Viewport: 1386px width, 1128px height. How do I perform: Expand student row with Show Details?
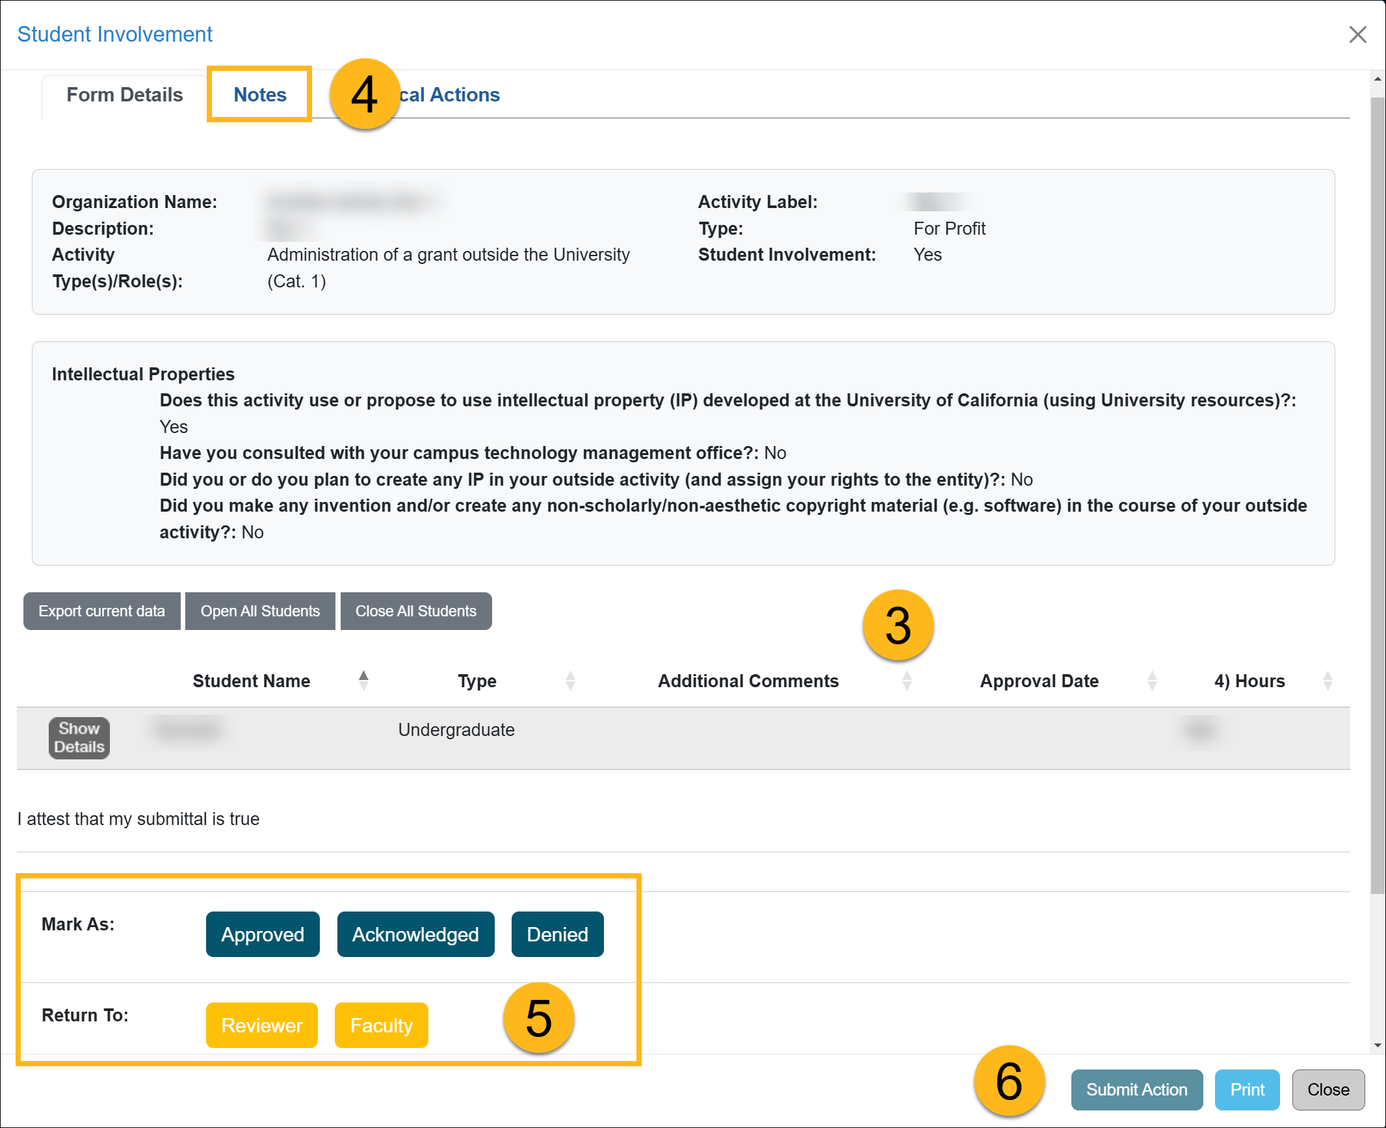point(79,737)
